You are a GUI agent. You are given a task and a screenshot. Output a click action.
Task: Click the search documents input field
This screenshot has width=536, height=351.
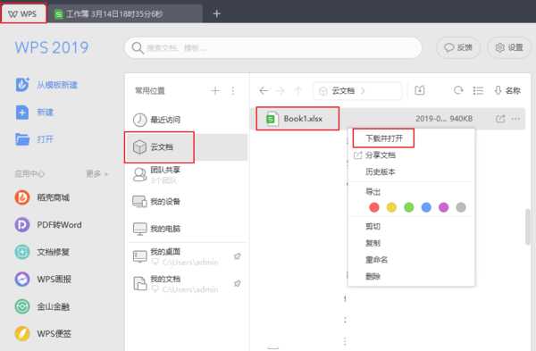273,48
